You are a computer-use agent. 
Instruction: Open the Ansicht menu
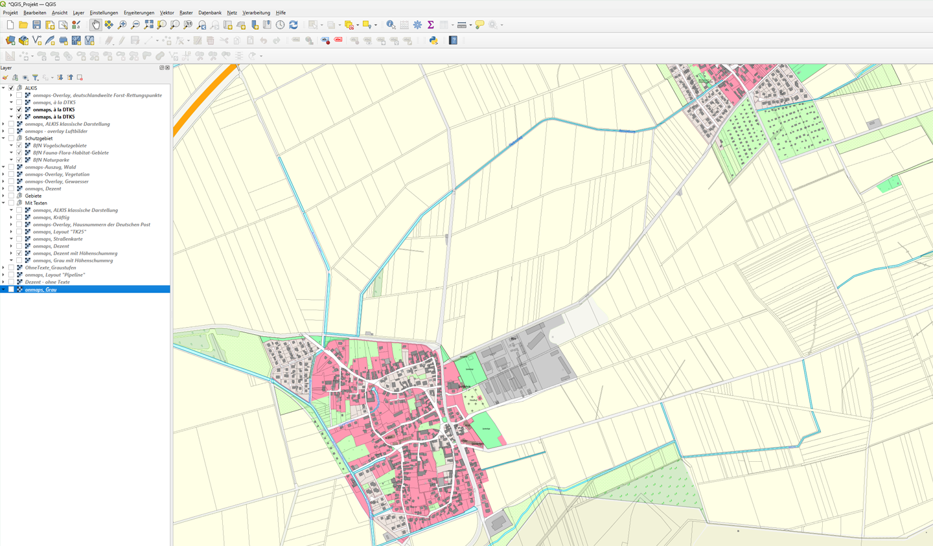[60, 12]
